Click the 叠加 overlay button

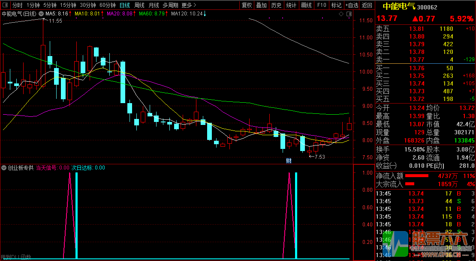click(x=261, y=6)
